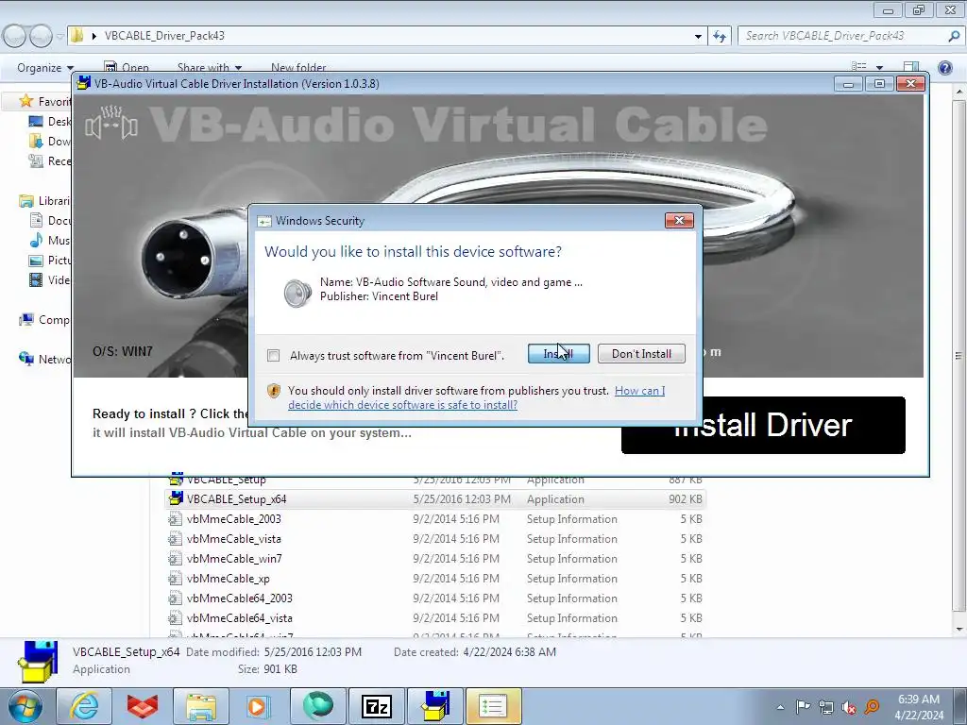This screenshot has height=725, width=967.
Task: Click the VBCABLE_Setup_x64 application icon
Action: [176, 498]
